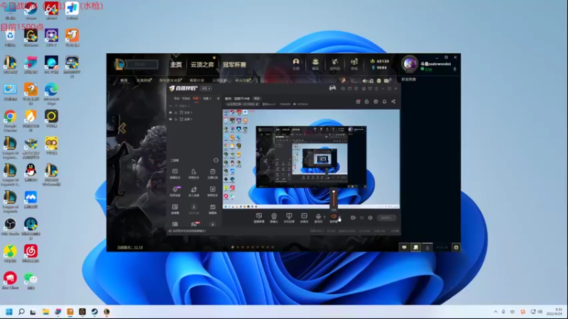This screenshot has width=568, height=319.
Task: Open OBS Studio desktop shortcut
Action: pos(10,226)
